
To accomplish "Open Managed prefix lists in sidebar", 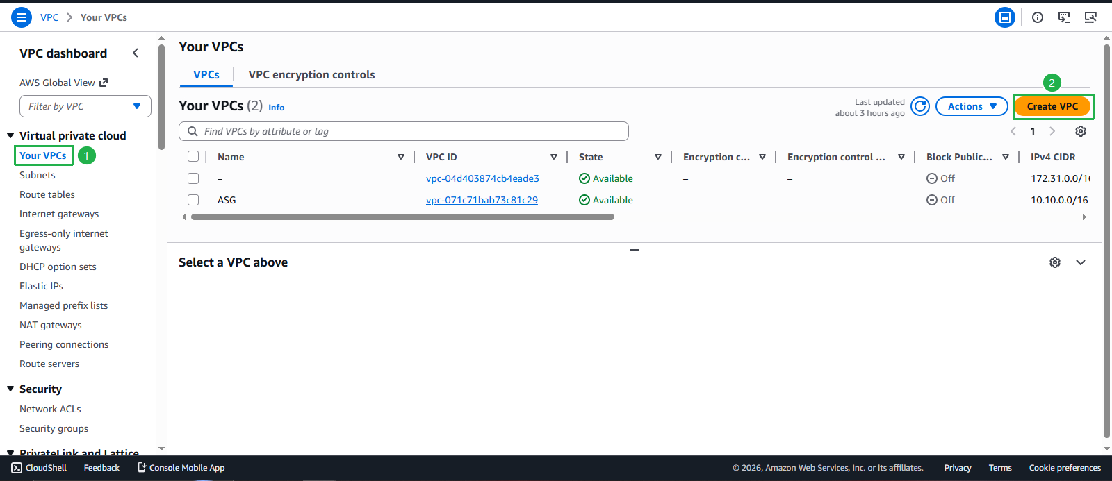I will pos(64,305).
